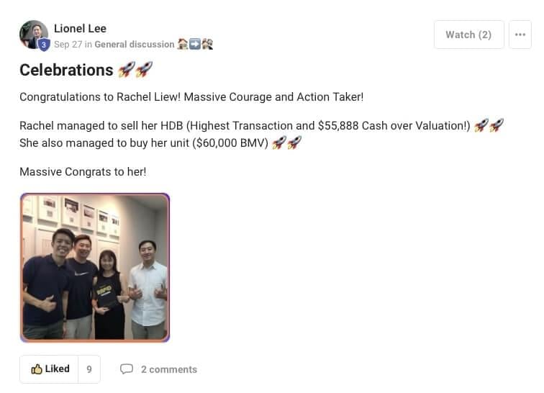Click the arrow emoji in category label
Image resolution: width=544 pixels, height=393 pixels.
click(195, 44)
